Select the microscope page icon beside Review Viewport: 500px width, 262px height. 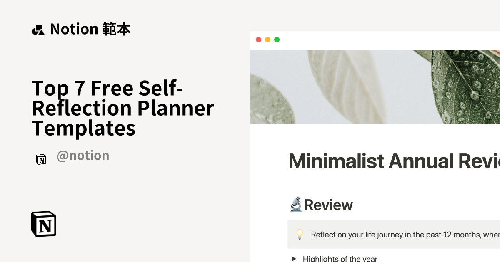pyautogui.click(x=295, y=204)
